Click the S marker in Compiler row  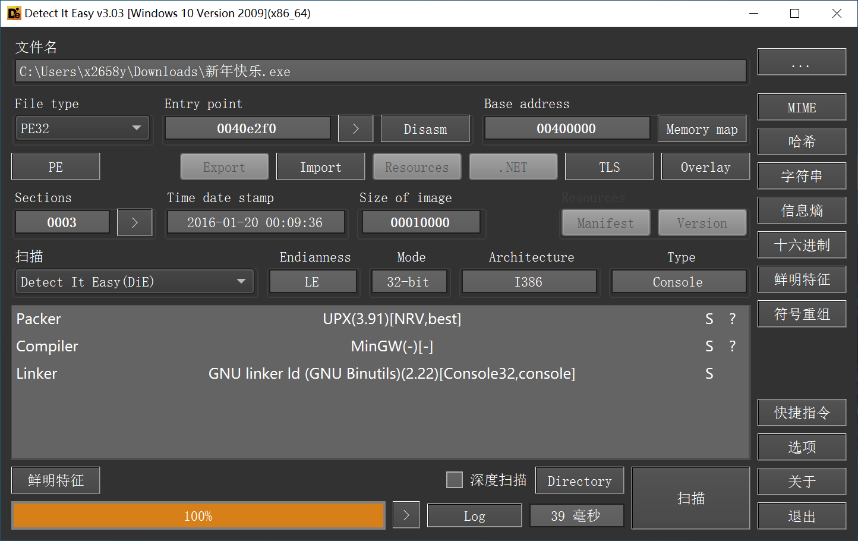pyautogui.click(x=709, y=347)
